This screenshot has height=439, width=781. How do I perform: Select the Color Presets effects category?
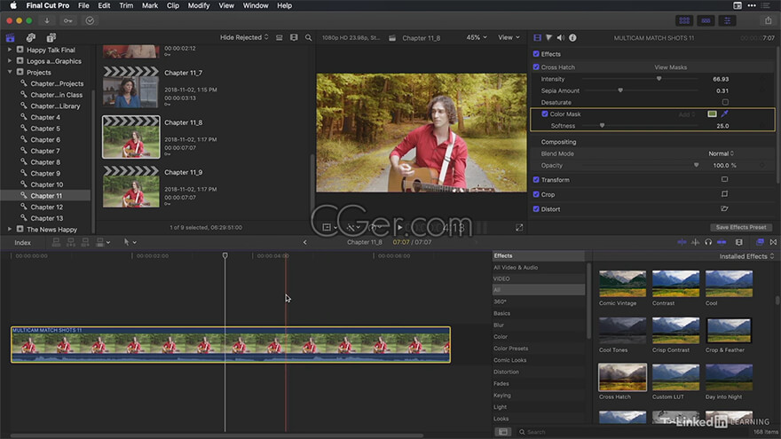(510, 349)
